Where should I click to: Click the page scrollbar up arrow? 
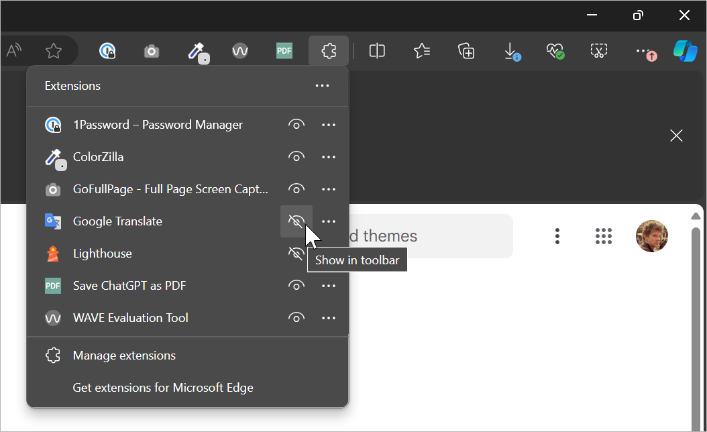coord(696,217)
